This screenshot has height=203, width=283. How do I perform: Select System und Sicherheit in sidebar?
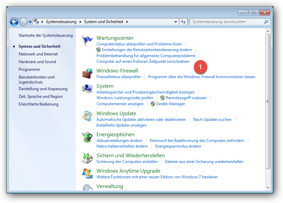(x=39, y=46)
